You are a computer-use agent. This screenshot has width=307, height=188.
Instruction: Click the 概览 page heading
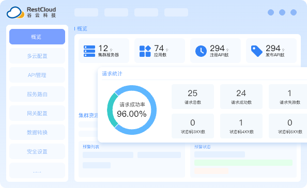pyautogui.click(x=82, y=29)
